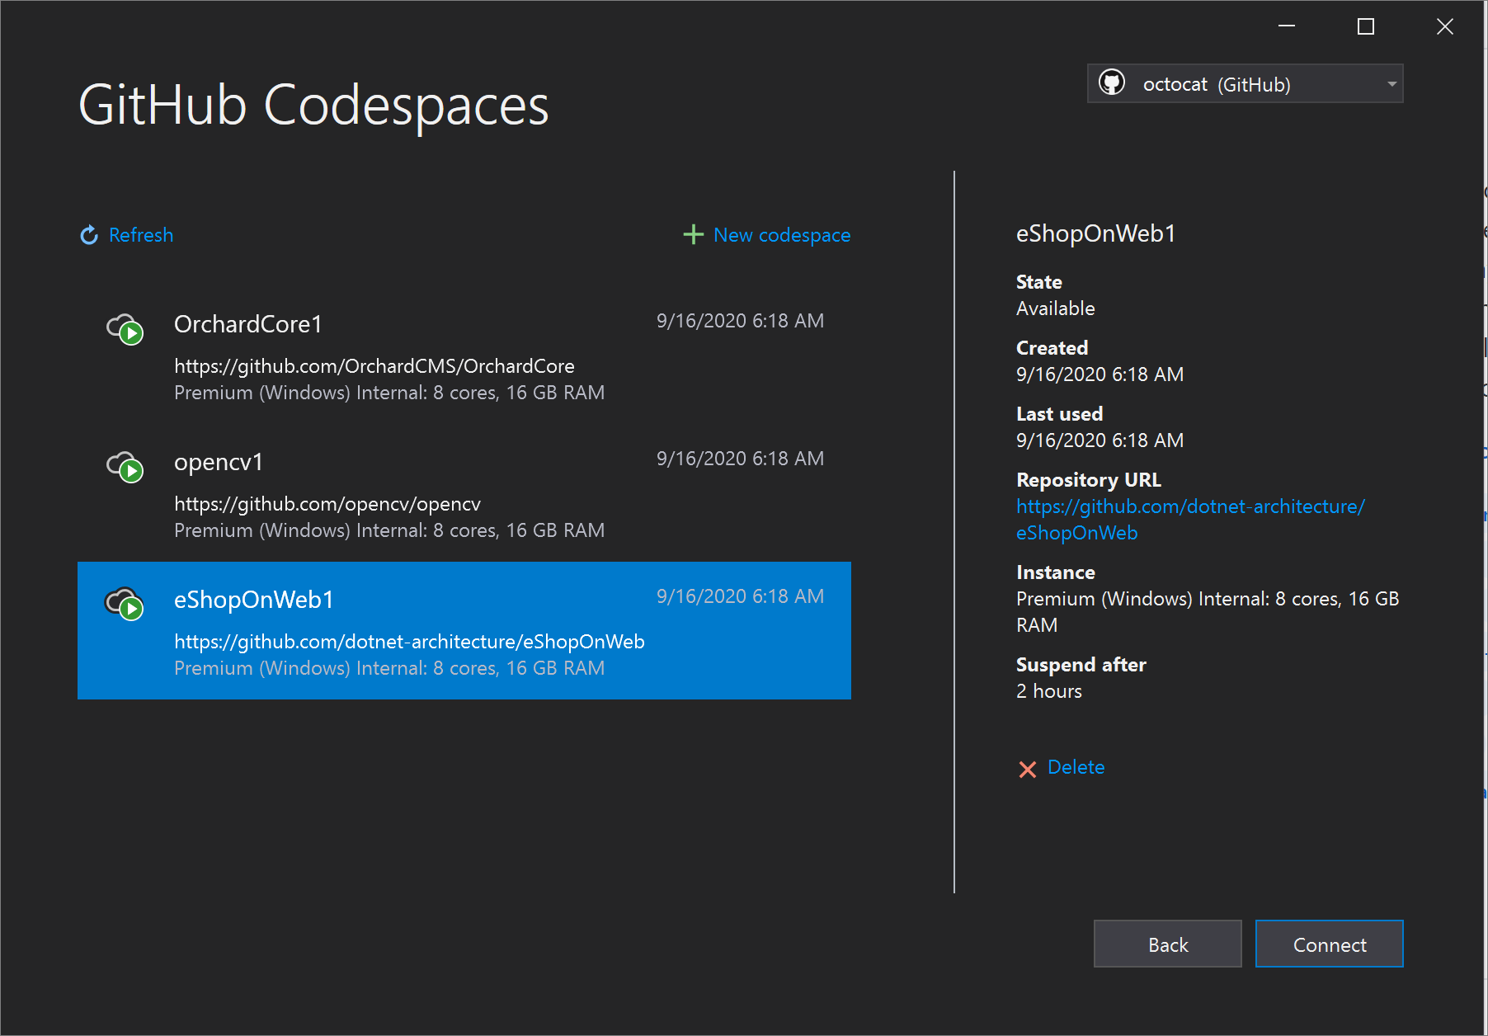
Task: Delete the eShopOnWeb1 codespace
Action: tap(1075, 767)
